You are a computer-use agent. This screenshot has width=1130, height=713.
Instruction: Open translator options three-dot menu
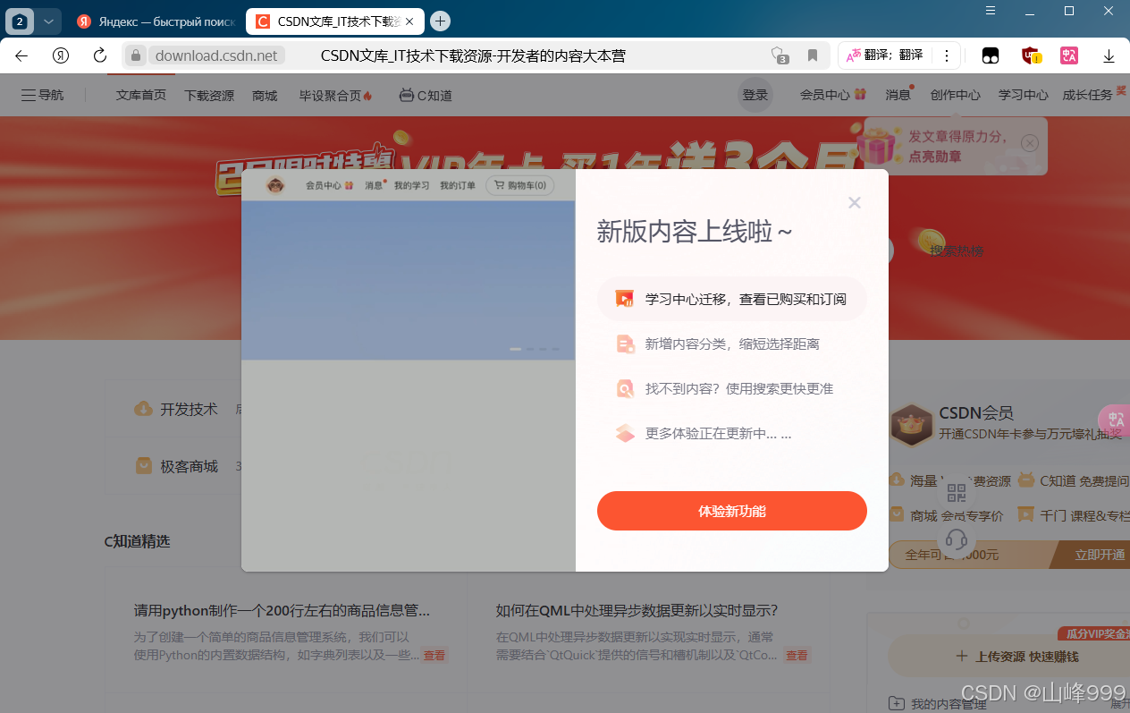[x=947, y=55]
